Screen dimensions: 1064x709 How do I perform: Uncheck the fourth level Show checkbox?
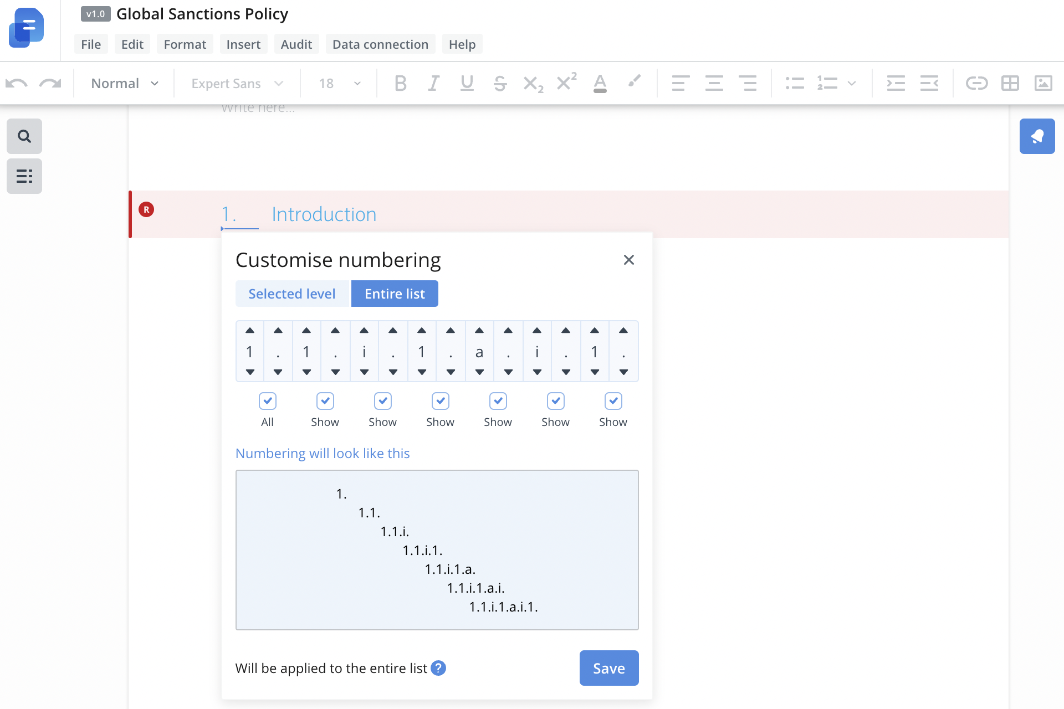441,401
